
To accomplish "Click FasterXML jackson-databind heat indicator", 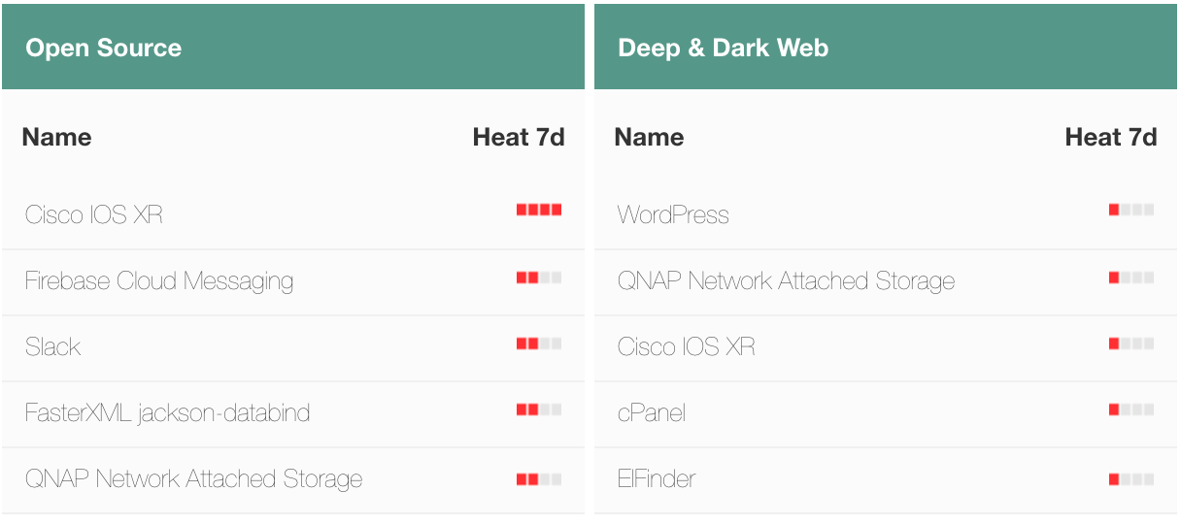I will point(539,409).
